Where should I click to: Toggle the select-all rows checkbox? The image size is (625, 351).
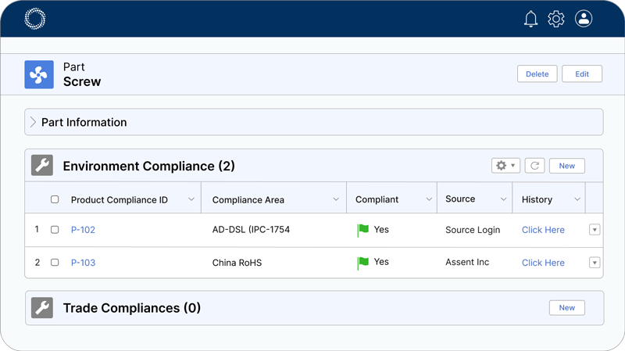click(55, 199)
